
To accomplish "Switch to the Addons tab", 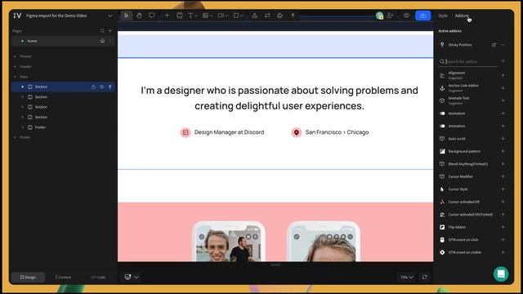I will click(462, 16).
